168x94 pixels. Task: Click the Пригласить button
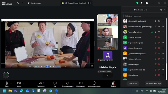(x=133, y=84)
